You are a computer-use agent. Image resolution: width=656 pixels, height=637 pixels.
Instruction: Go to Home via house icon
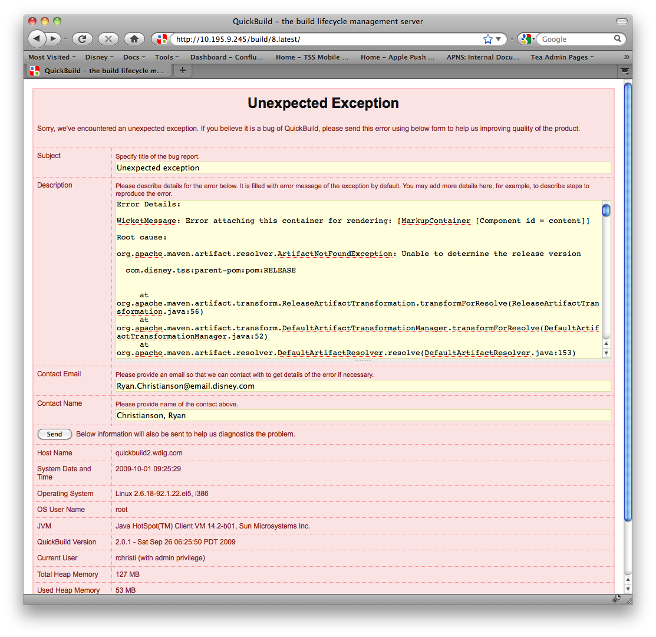(x=134, y=39)
